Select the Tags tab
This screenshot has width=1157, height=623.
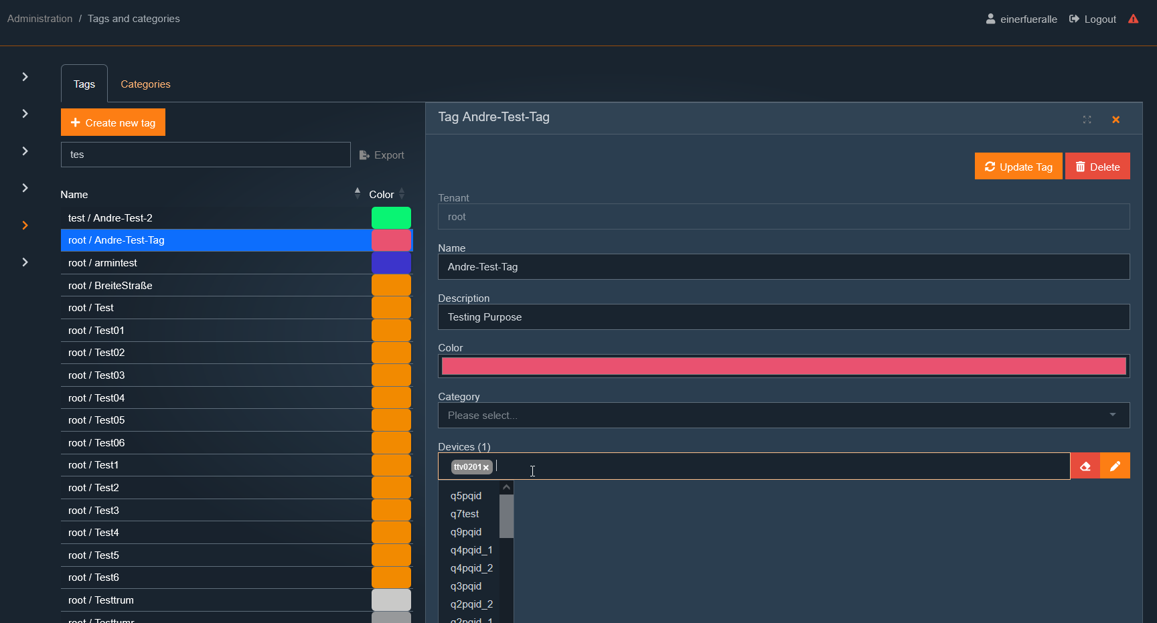point(84,84)
